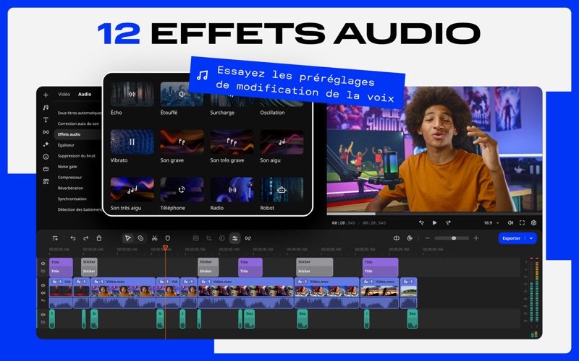The width and height of the screenshot is (579, 361).
Task: Open the stickers smiley icon in sidebar
Action: point(46,157)
